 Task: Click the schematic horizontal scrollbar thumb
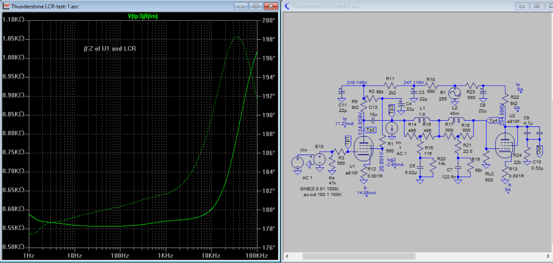[x=359, y=256]
